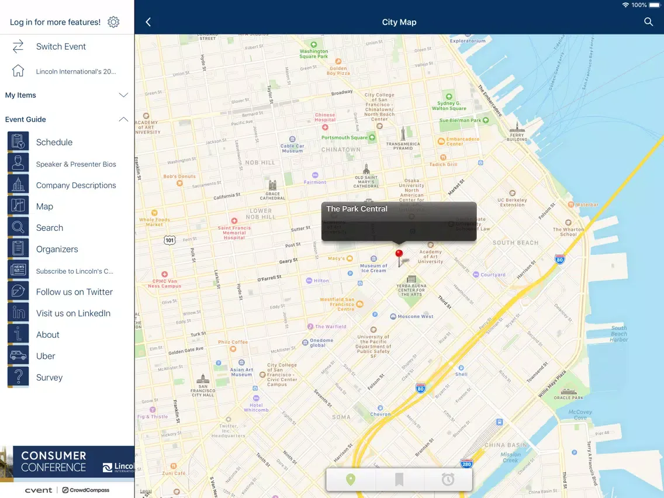Tap the Map sidebar icon
This screenshot has width=664, height=498.
(x=18, y=205)
